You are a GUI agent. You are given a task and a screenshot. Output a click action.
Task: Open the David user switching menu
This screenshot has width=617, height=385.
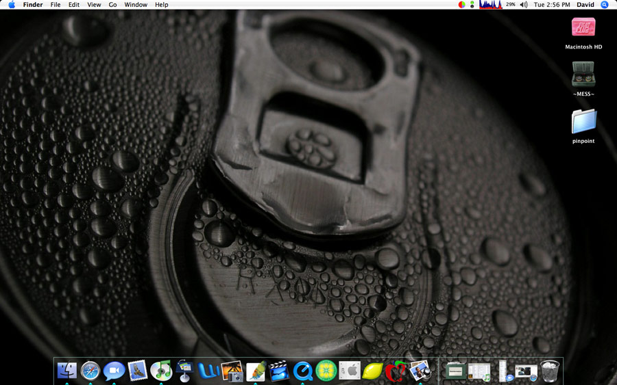[x=585, y=5]
